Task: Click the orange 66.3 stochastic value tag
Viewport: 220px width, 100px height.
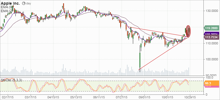Action: pyautogui.click(x=211, y=83)
